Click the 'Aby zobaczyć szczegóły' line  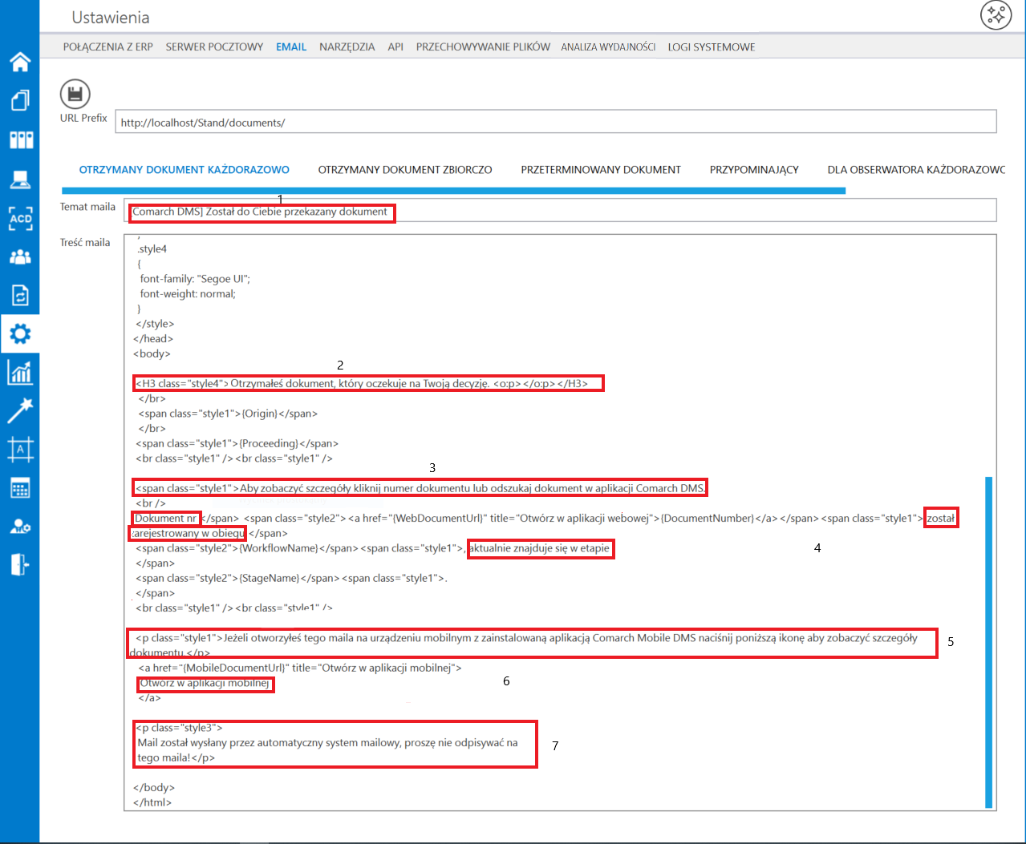420,488
